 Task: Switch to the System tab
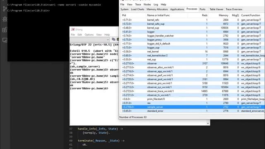point(125,9)
